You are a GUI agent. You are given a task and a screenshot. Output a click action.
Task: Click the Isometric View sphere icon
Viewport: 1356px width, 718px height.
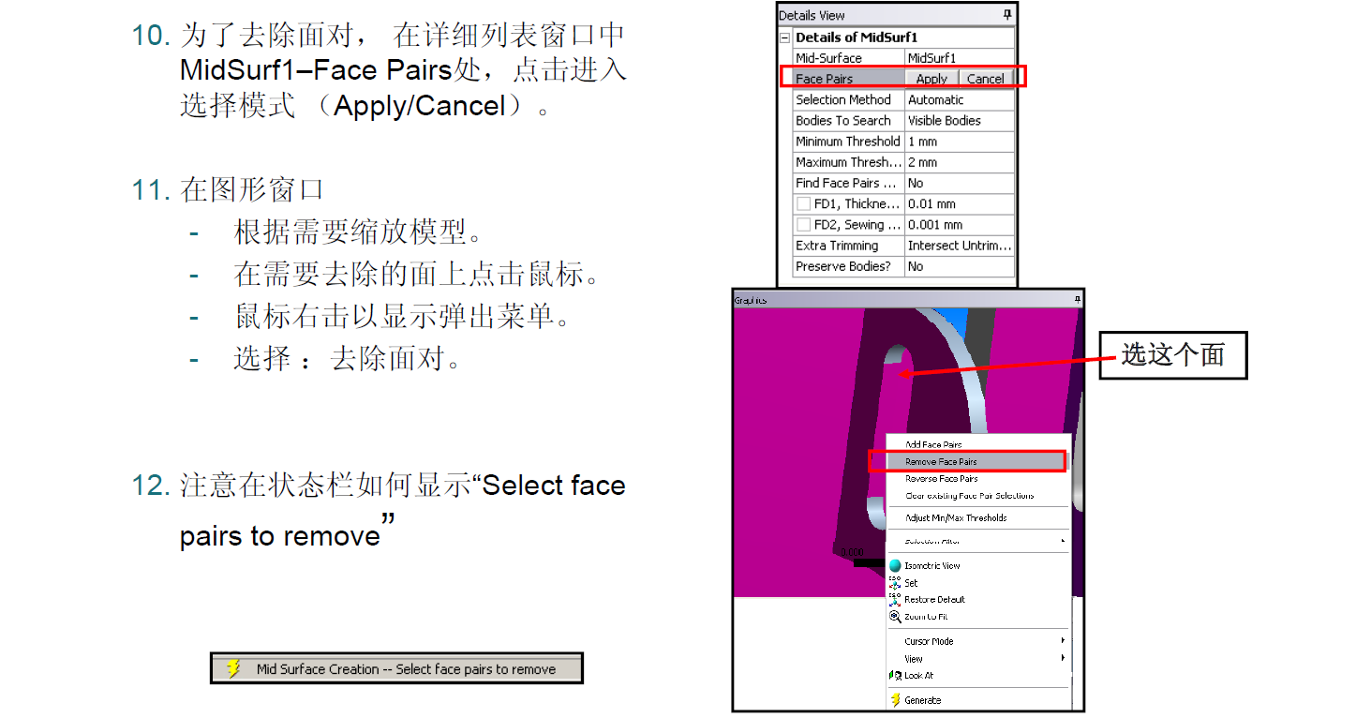pyautogui.click(x=895, y=566)
